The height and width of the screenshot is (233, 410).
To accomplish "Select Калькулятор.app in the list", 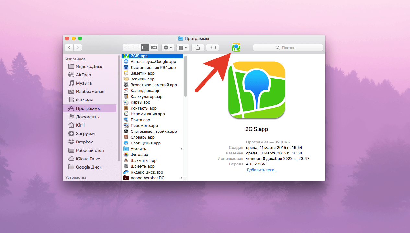I will [x=152, y=96].
